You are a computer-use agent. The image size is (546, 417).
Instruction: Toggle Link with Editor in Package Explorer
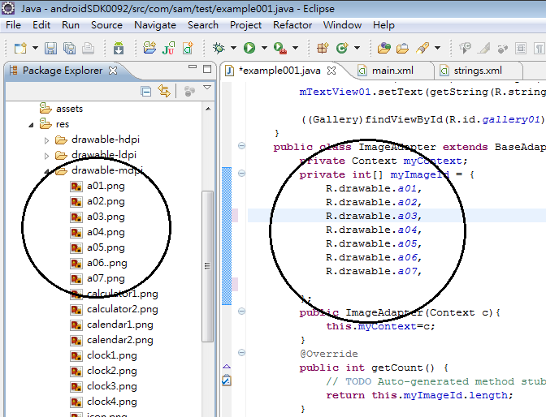pyautogui.click(x=164, y=91)
